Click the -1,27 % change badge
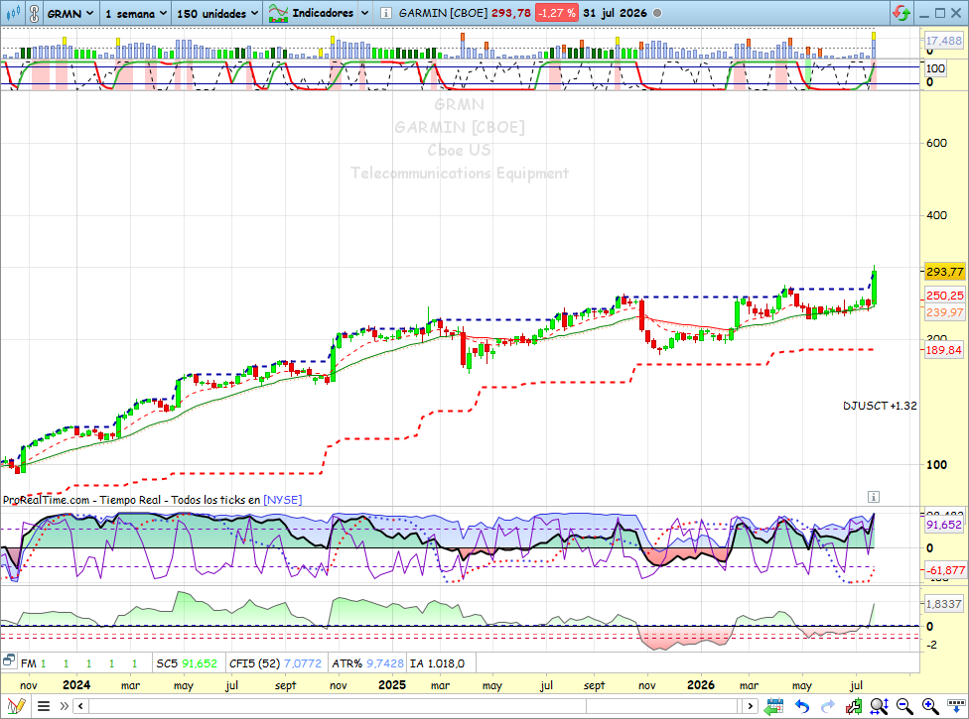 [556, 13]
